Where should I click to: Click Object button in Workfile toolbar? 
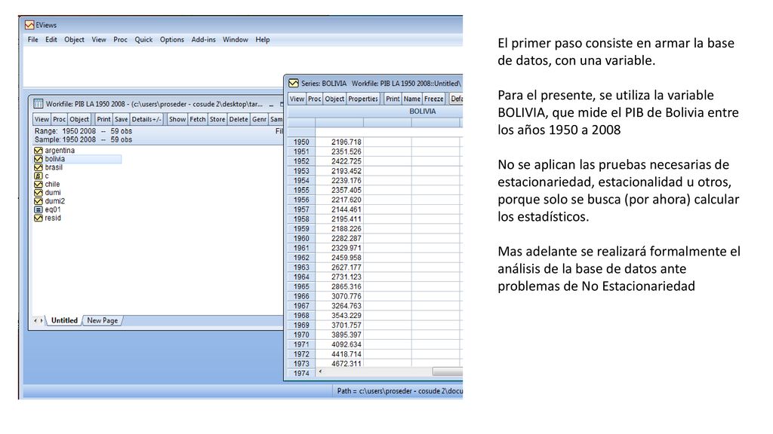[x=79, y=119]
